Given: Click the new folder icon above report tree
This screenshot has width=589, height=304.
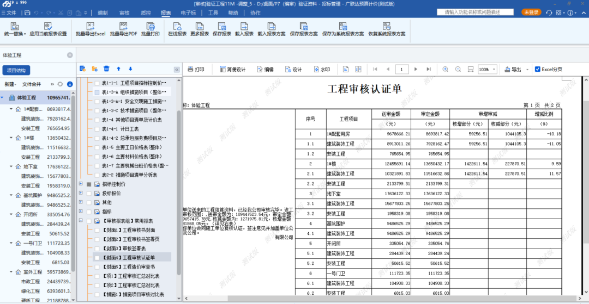Looking at the screenshot, I should (95, 69).
